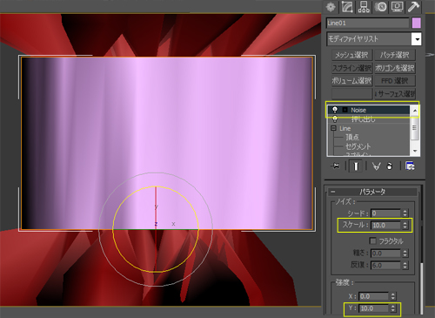Viewport: 435px width, 318px height.
Task: Enable the フラクタル checkbox
Action: coord(372,240)
